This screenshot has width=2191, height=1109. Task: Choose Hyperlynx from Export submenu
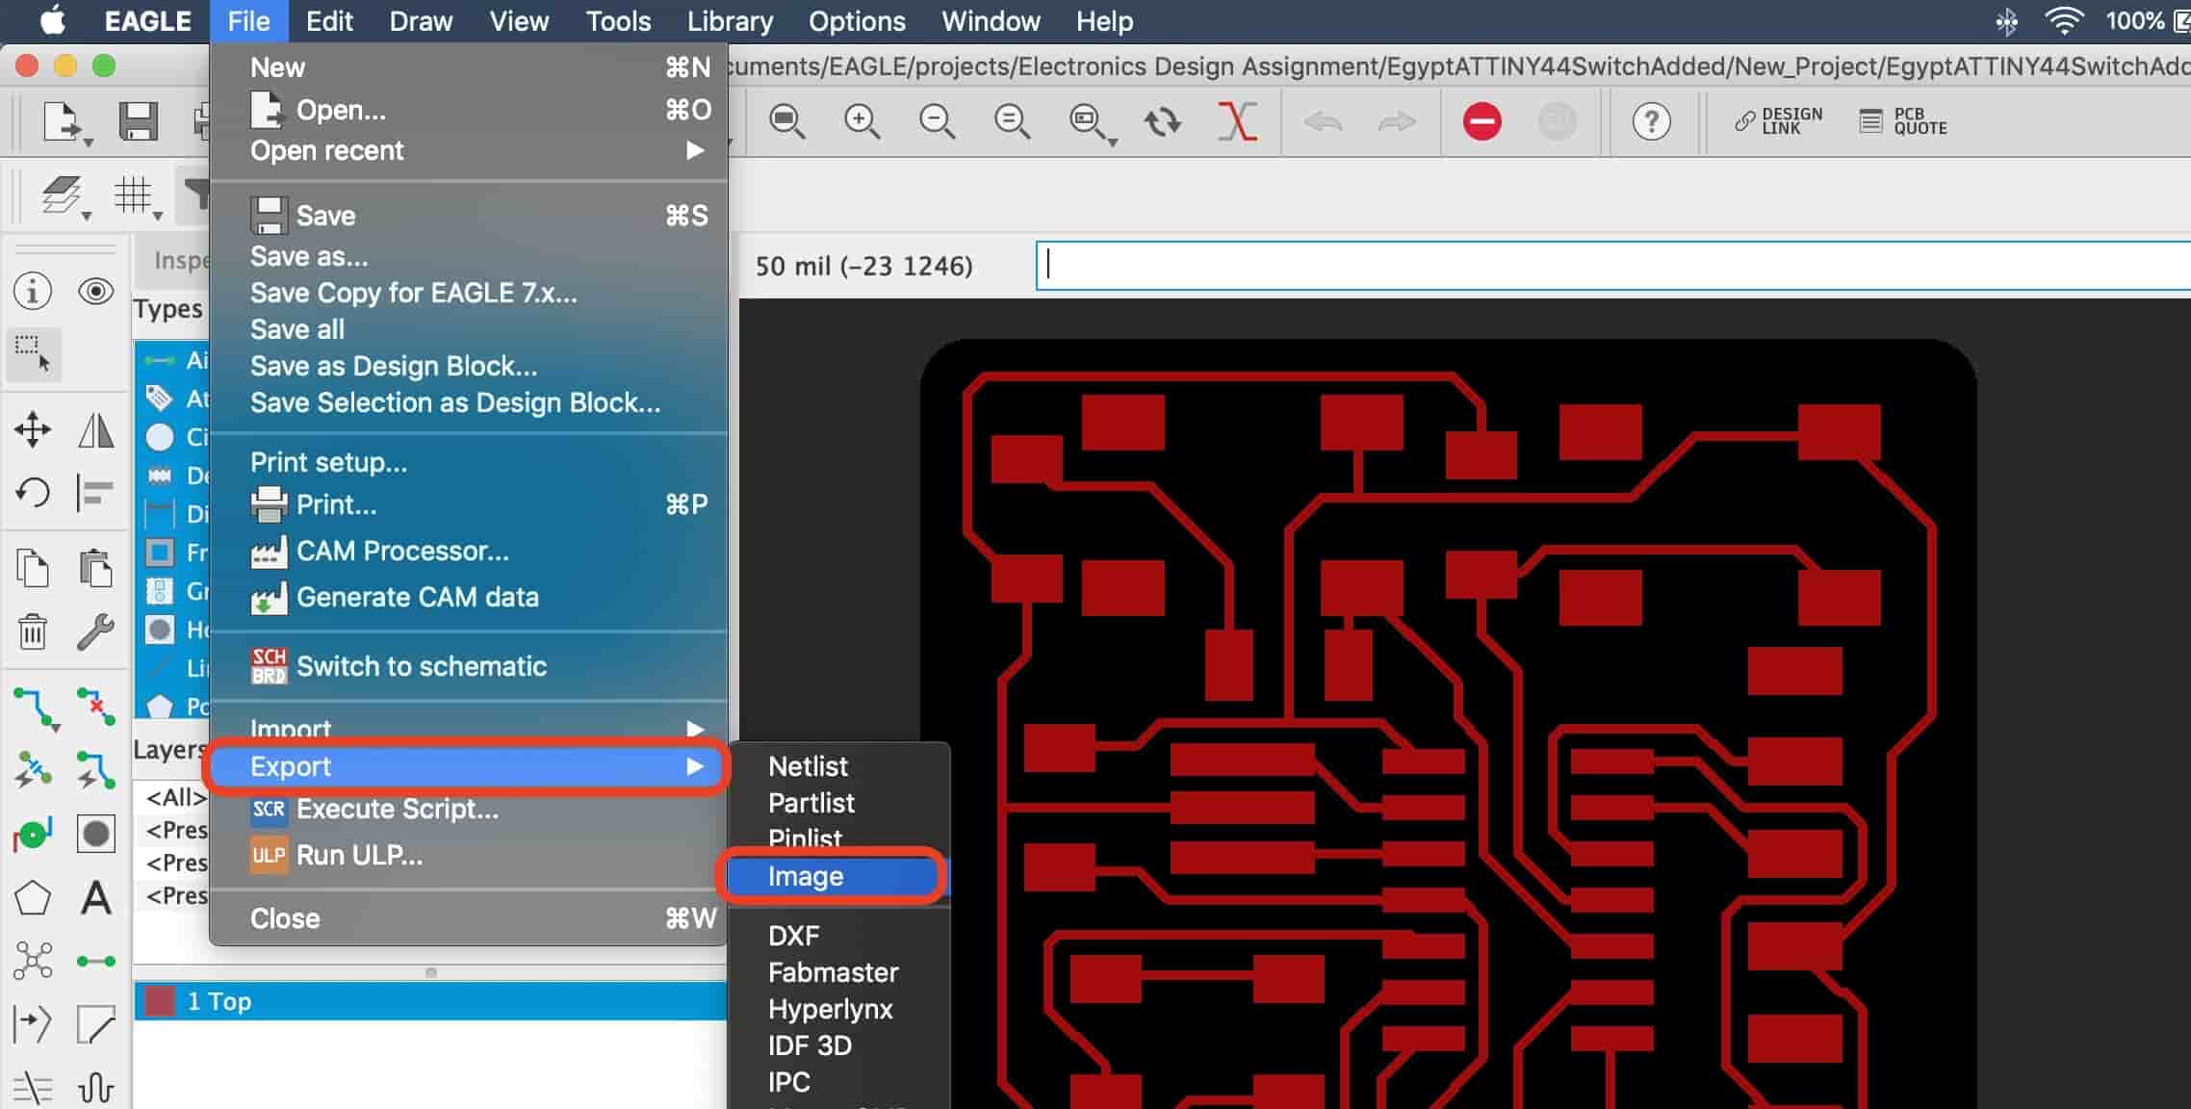pyautogui.click(x=830, y=1009)
